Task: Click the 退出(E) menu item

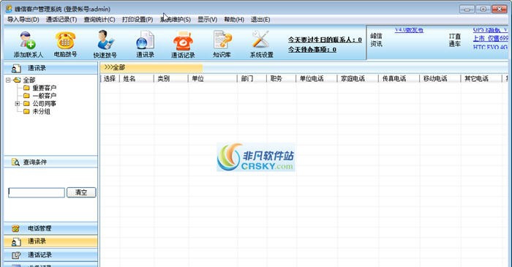Action: click(x=260, y=20)
